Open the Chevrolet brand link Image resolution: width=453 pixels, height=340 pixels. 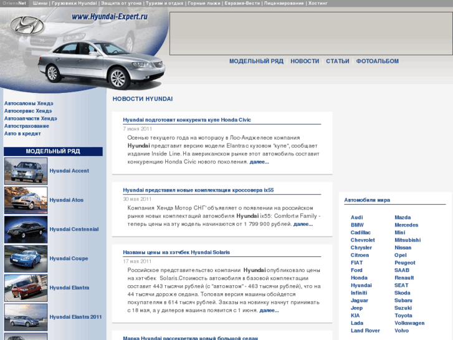coord(363,240)
